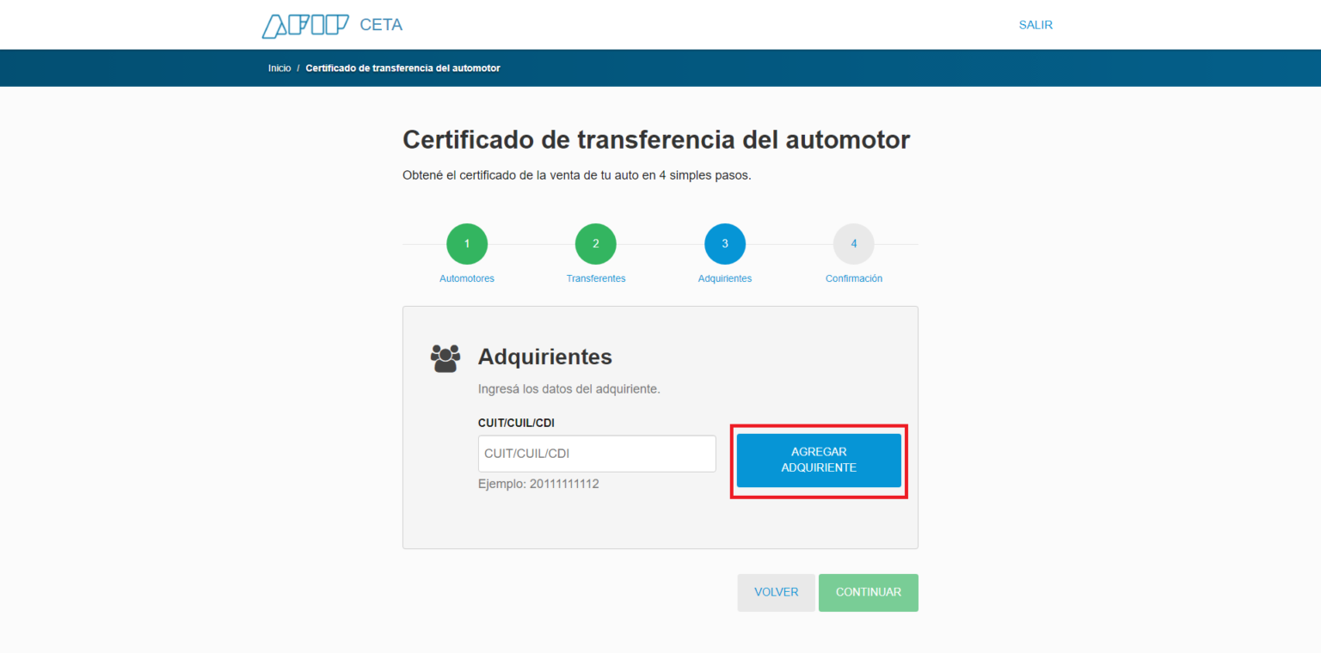This screenshot has width=1321, height=653.
Task: Click the main page title heading
Action: pyautogui.click(x=656, y=140)
